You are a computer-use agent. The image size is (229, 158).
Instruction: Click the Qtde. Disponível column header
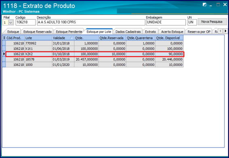click(x=169, y=38)
